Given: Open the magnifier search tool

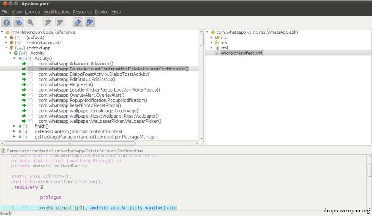Looking at the screenshot, I should click(x=30, y=22).
